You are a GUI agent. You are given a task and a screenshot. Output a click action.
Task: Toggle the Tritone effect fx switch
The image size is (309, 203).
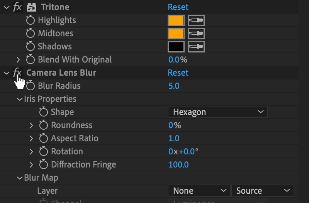[x=17, y=7]
